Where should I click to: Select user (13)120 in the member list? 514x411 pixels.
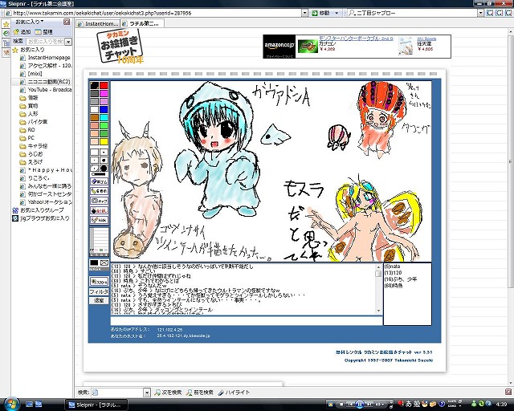(x=393, y=273)
